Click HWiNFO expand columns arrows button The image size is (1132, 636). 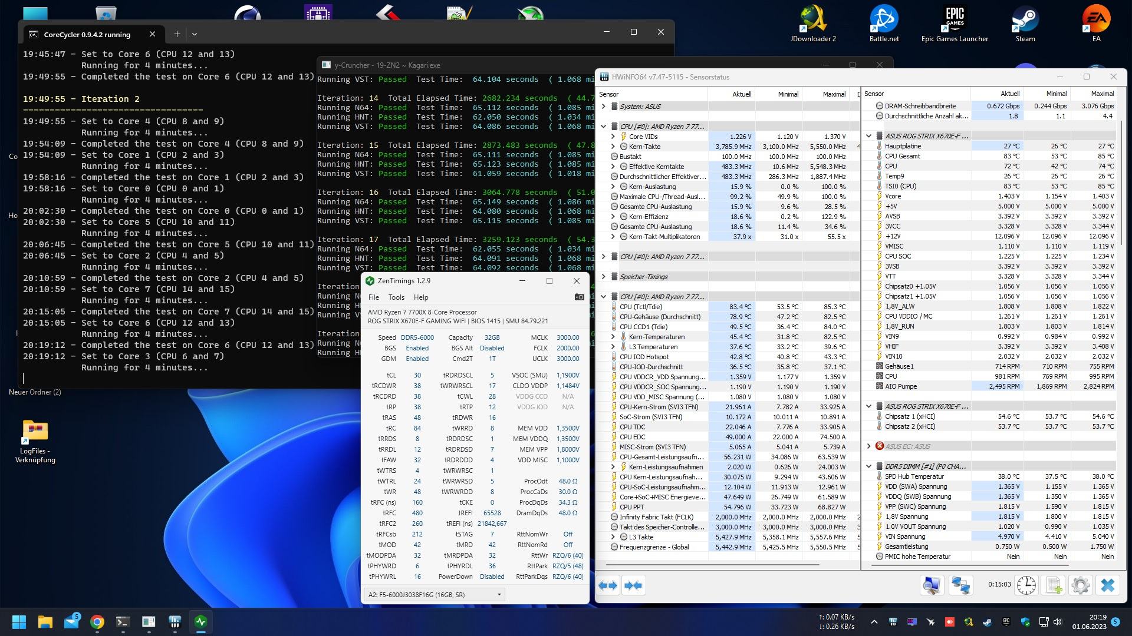608,585
